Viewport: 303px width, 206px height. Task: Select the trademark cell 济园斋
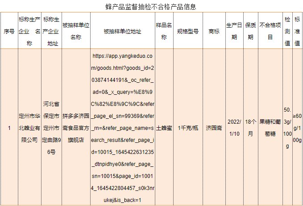pos(214,128)
